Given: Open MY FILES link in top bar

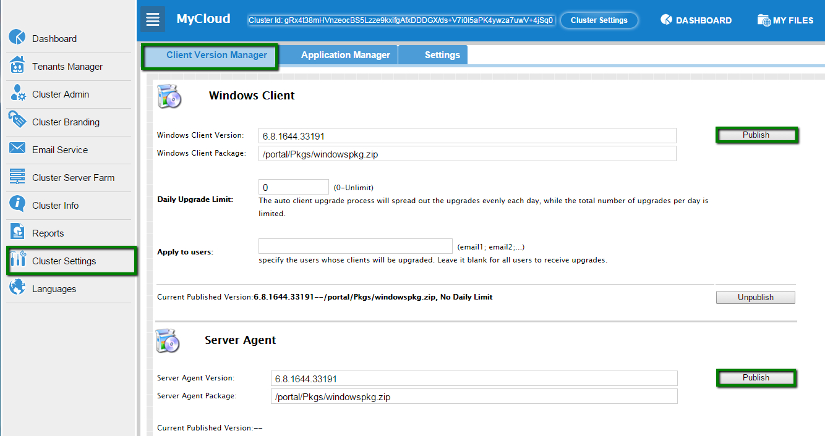Looking at the screenshot, I should click(793, 20).
